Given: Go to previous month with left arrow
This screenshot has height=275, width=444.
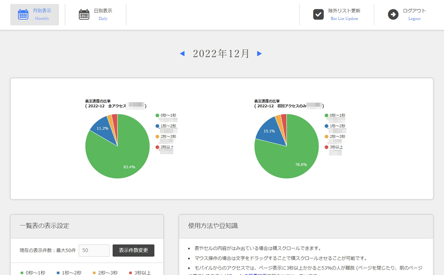Looking at the screenshot, I should (182, 54).
